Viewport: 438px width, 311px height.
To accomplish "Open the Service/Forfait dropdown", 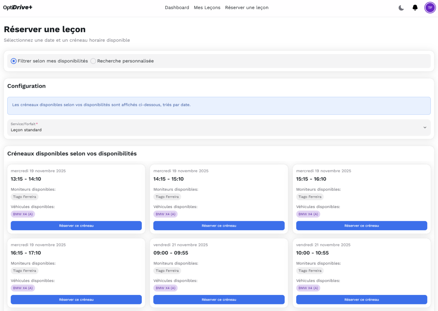I will point(219,128).
